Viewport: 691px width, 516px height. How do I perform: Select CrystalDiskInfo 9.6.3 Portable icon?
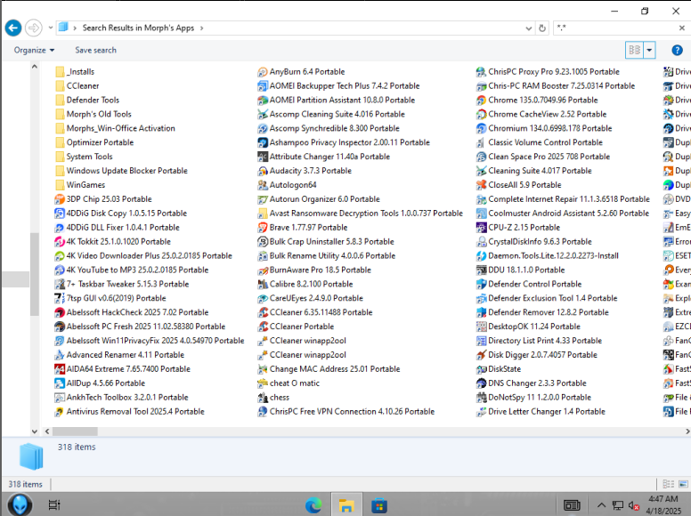[481, 242]
